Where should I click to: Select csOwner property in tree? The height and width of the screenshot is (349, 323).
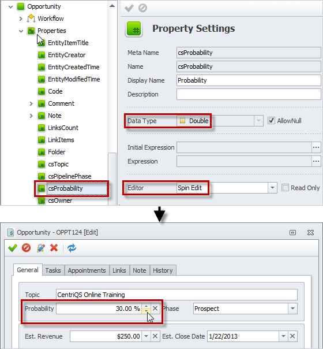60,201
